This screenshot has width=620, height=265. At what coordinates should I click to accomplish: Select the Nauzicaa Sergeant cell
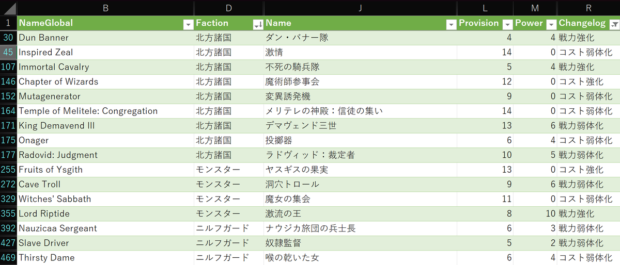pos(105,228)
